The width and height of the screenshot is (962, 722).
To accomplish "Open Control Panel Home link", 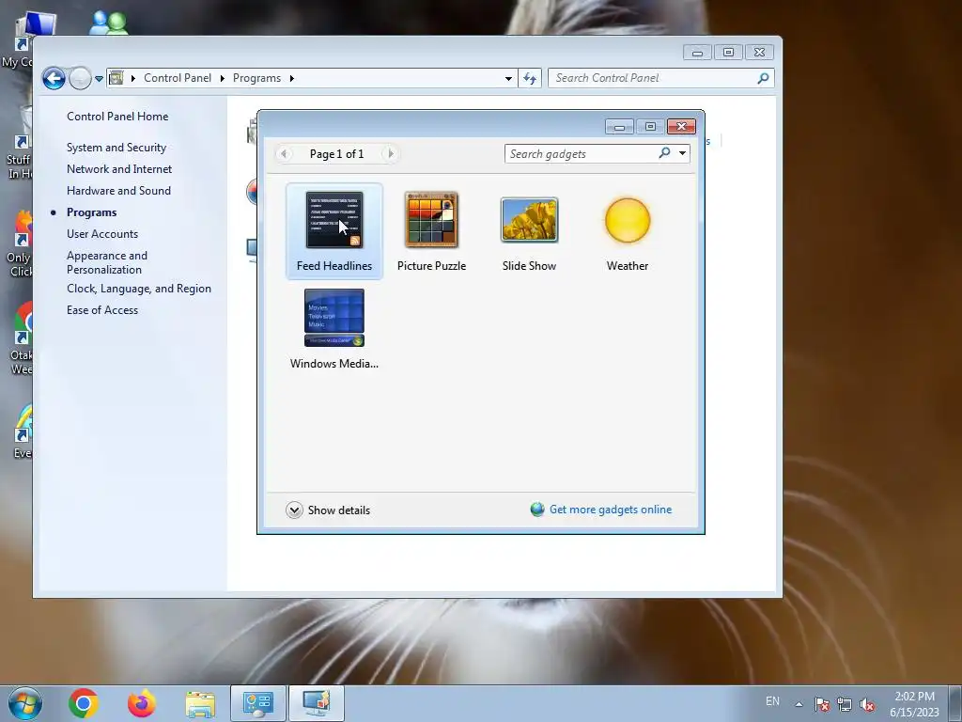I will 117,116.
